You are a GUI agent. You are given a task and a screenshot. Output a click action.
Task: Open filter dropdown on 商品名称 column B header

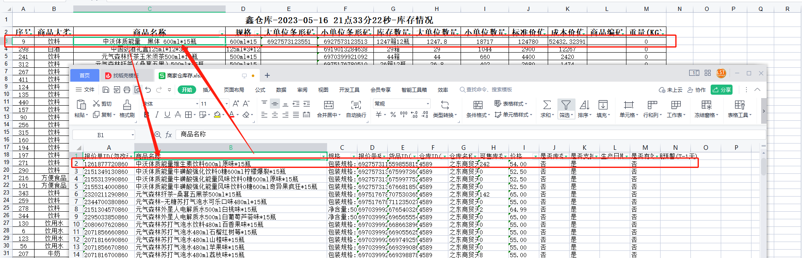(x=324, y=156)
